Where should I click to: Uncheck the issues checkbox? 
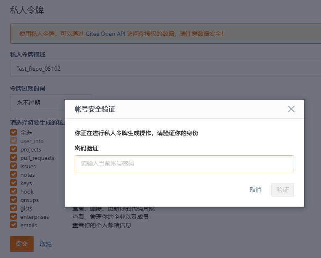pyautogui.click(x=13, y=166)
